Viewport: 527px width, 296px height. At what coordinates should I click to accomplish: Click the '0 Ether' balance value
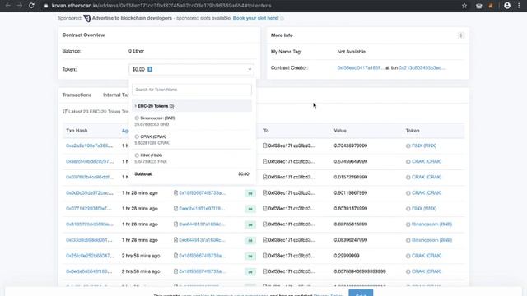click(136, 51)
